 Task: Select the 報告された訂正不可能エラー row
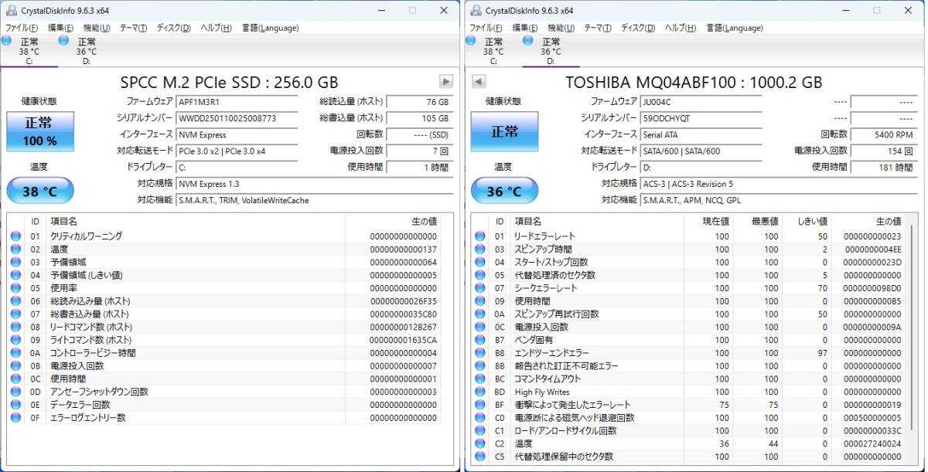[x=689, y=366]
